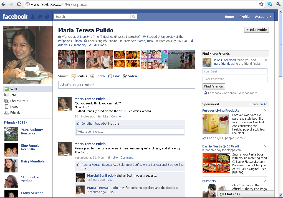This screenshot has height=198, width=283.
Task: Click the browser forward arrow
Action: click(x=11, y=4)
